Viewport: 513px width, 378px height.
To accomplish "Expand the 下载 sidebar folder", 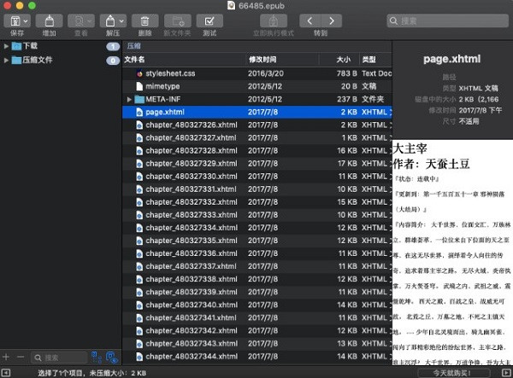I will pyautogui.click(x=6, y=46).
